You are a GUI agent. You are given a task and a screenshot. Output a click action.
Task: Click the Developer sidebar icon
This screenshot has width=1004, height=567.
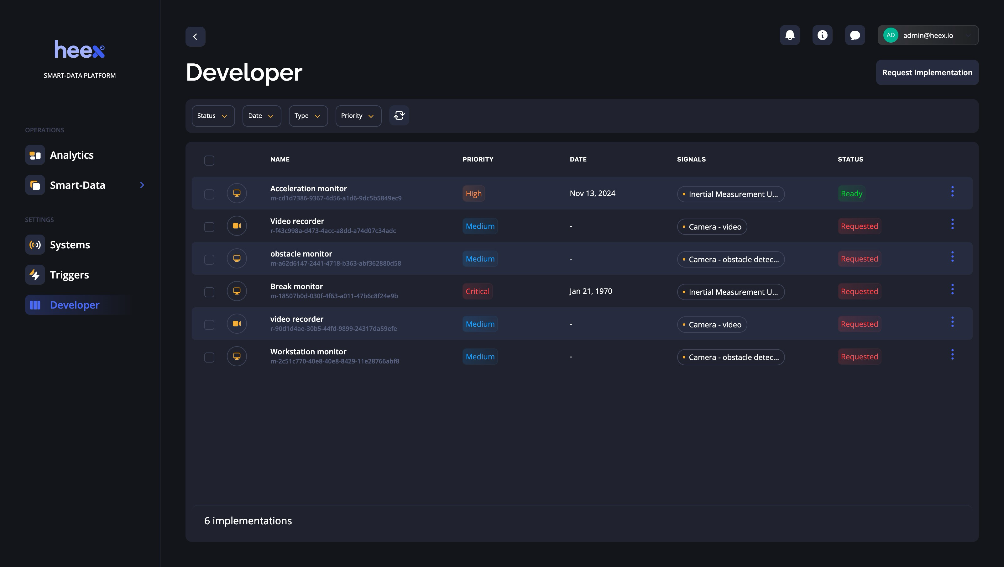[35, 305]
